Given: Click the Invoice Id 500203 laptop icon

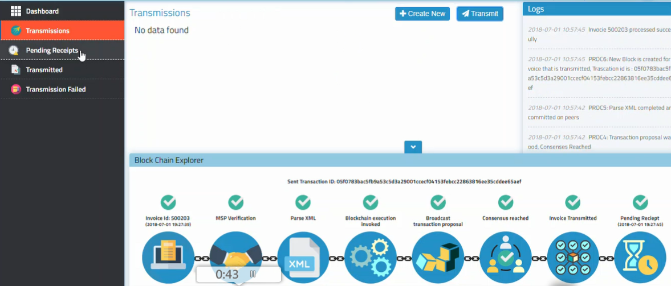Looking at the screenshot, I should click(x=168, y=258).
